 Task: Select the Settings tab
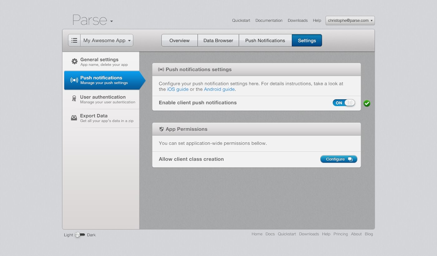point(307,40)
